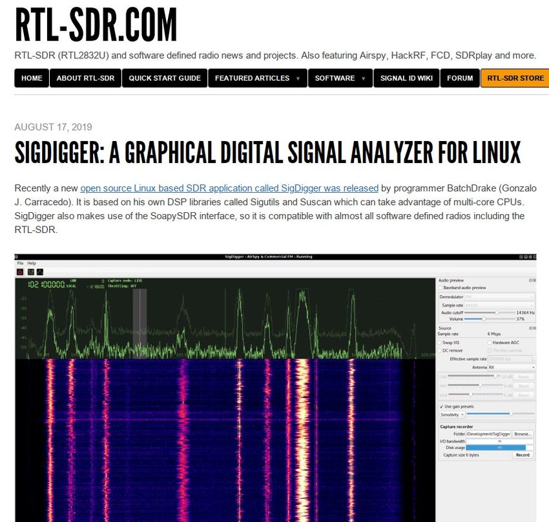Open the Demodulator combo box

(x=499, y=297)
